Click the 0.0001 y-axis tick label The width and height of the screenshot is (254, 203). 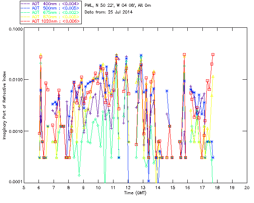tap(15, 182)
